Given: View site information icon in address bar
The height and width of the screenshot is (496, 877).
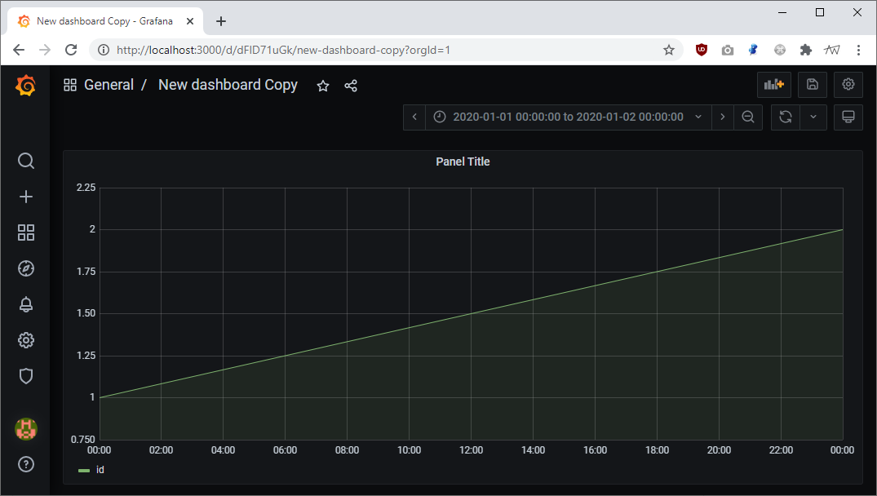Looking at the screenshot, I should pyautogui.click(x=104, y=50).
